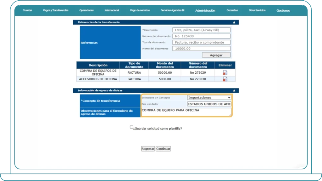
Task: Click the Observaciones text area
Action: pyautogui.click(x=186, y=112)
